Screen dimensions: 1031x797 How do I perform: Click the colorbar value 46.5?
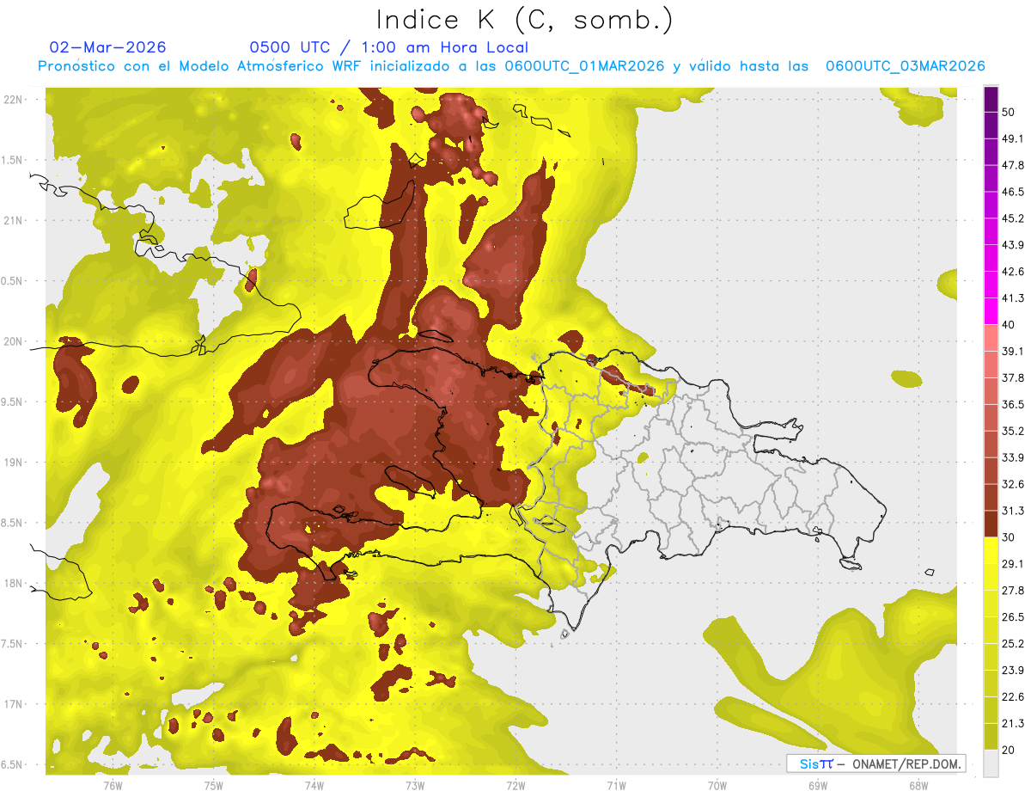1013,192
